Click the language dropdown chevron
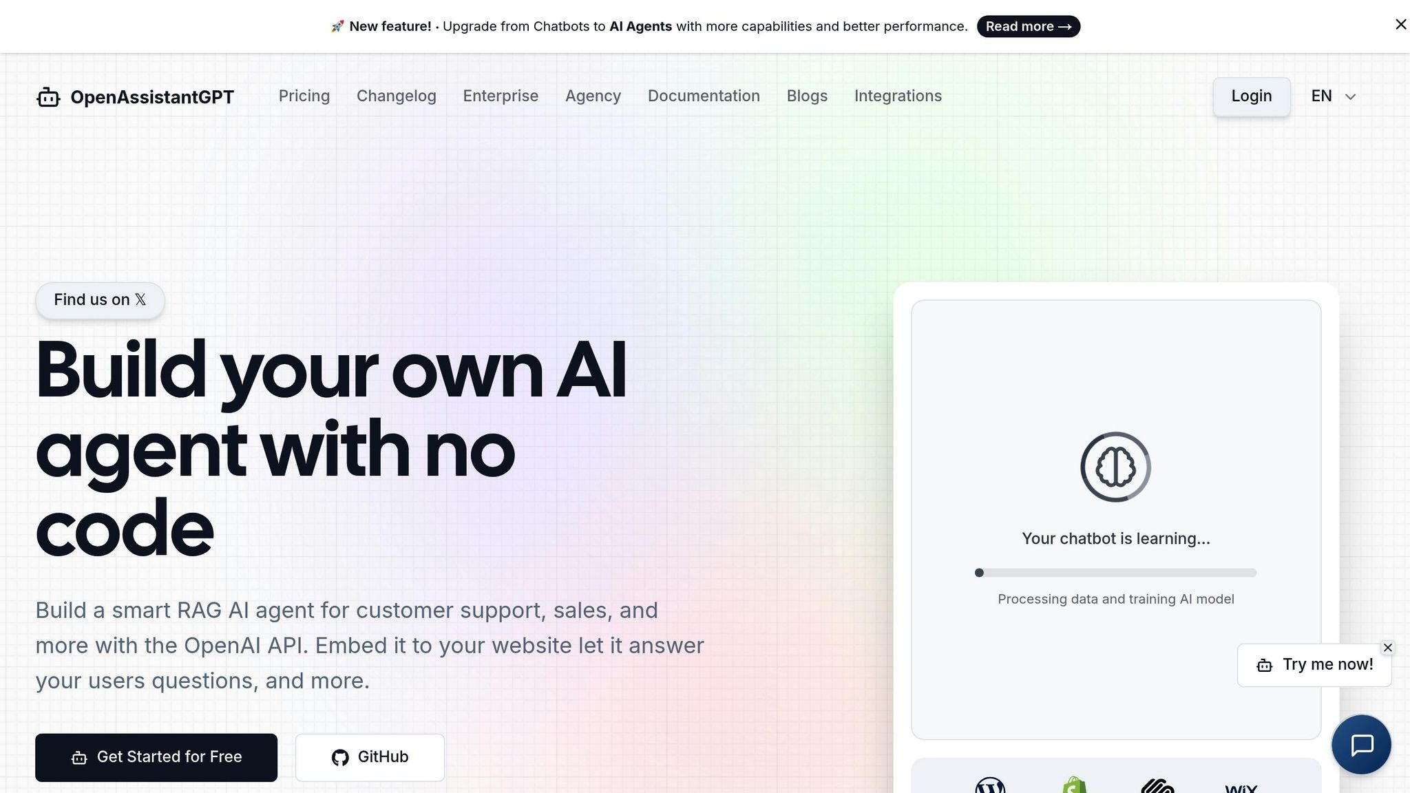The height and width of the screenshot is (793, 1410). 1350,97
